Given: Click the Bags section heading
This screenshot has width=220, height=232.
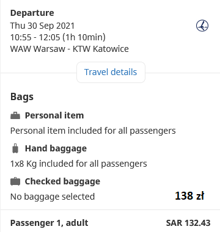Looking at the screenshot, I should (22, 96).
